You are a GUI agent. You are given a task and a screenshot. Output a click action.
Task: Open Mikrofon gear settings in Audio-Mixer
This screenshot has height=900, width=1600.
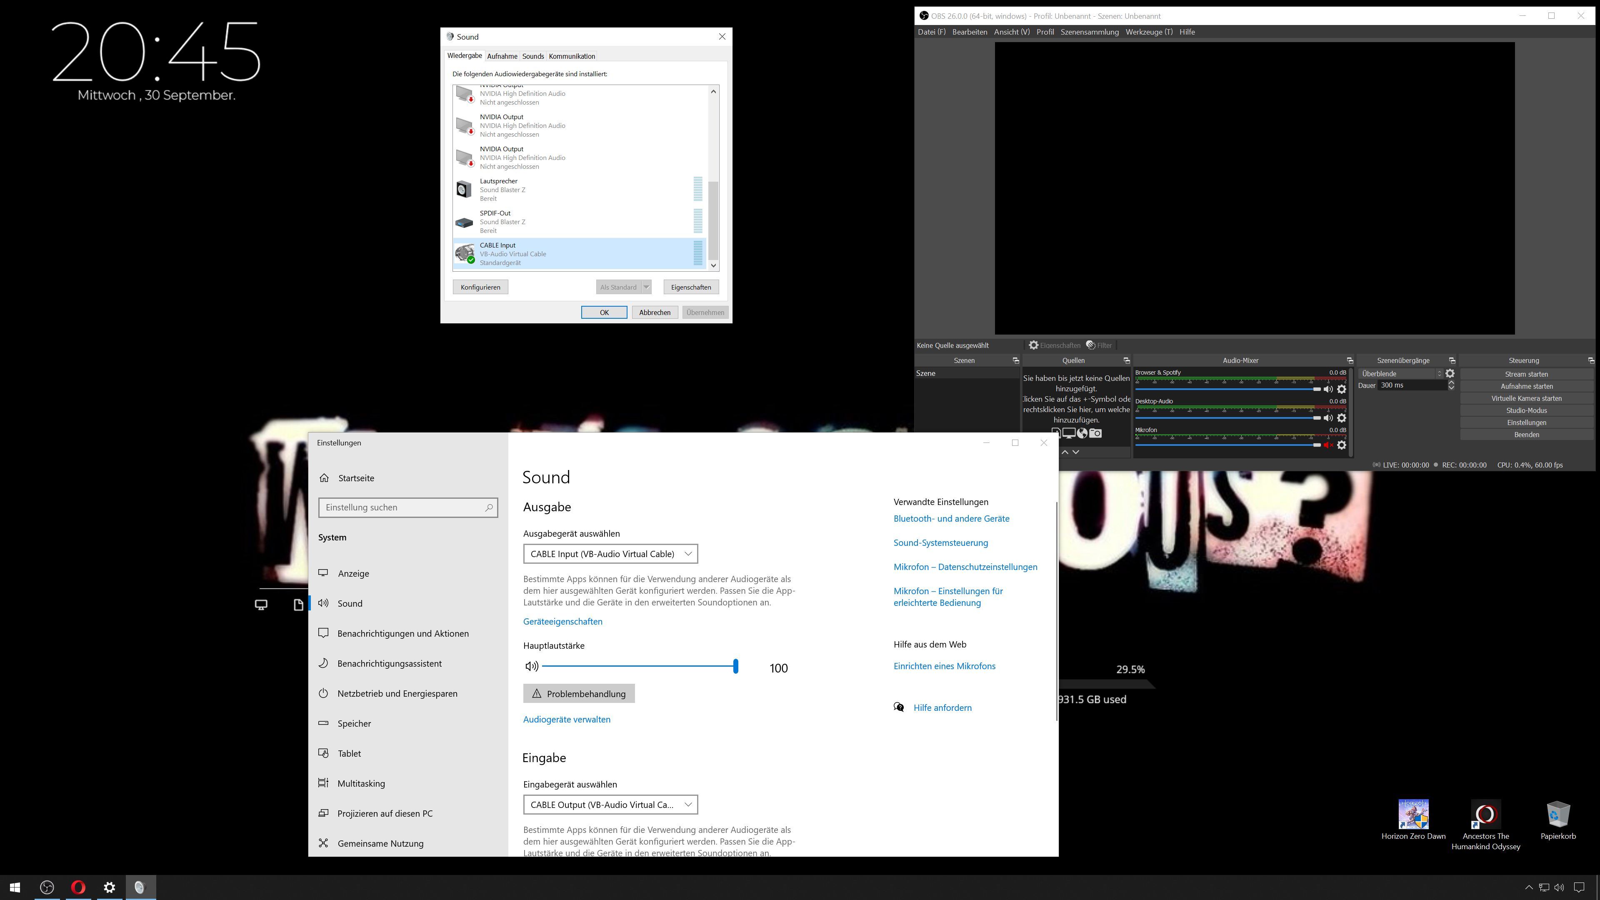pos(1342,445)
